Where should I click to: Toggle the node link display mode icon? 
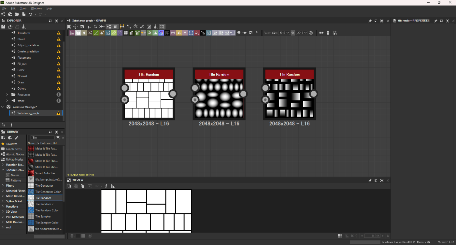(129, 27)
